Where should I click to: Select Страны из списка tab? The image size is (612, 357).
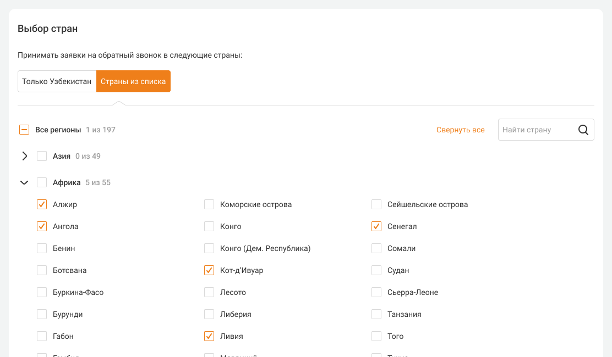(x=133, y=81)
